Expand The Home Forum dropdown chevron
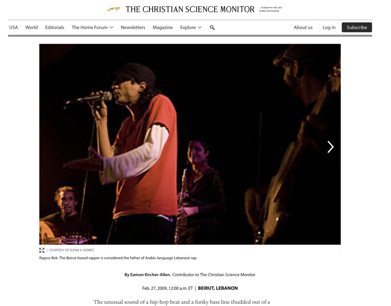The image size is (391, 306). click(111, 27)
